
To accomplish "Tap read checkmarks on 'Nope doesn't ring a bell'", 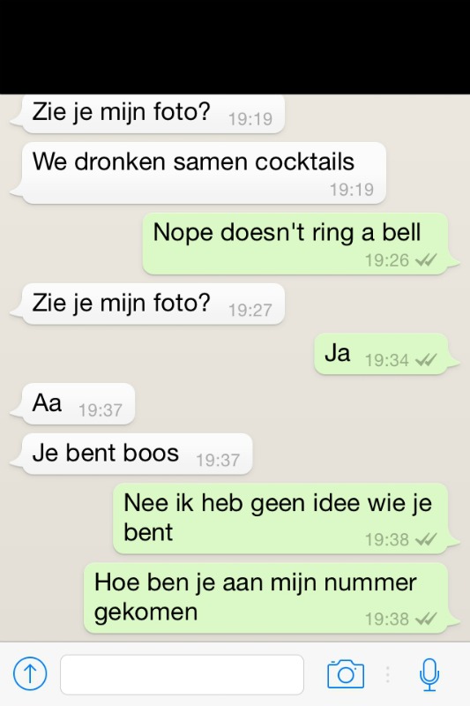I will click(x=426, y=259).
